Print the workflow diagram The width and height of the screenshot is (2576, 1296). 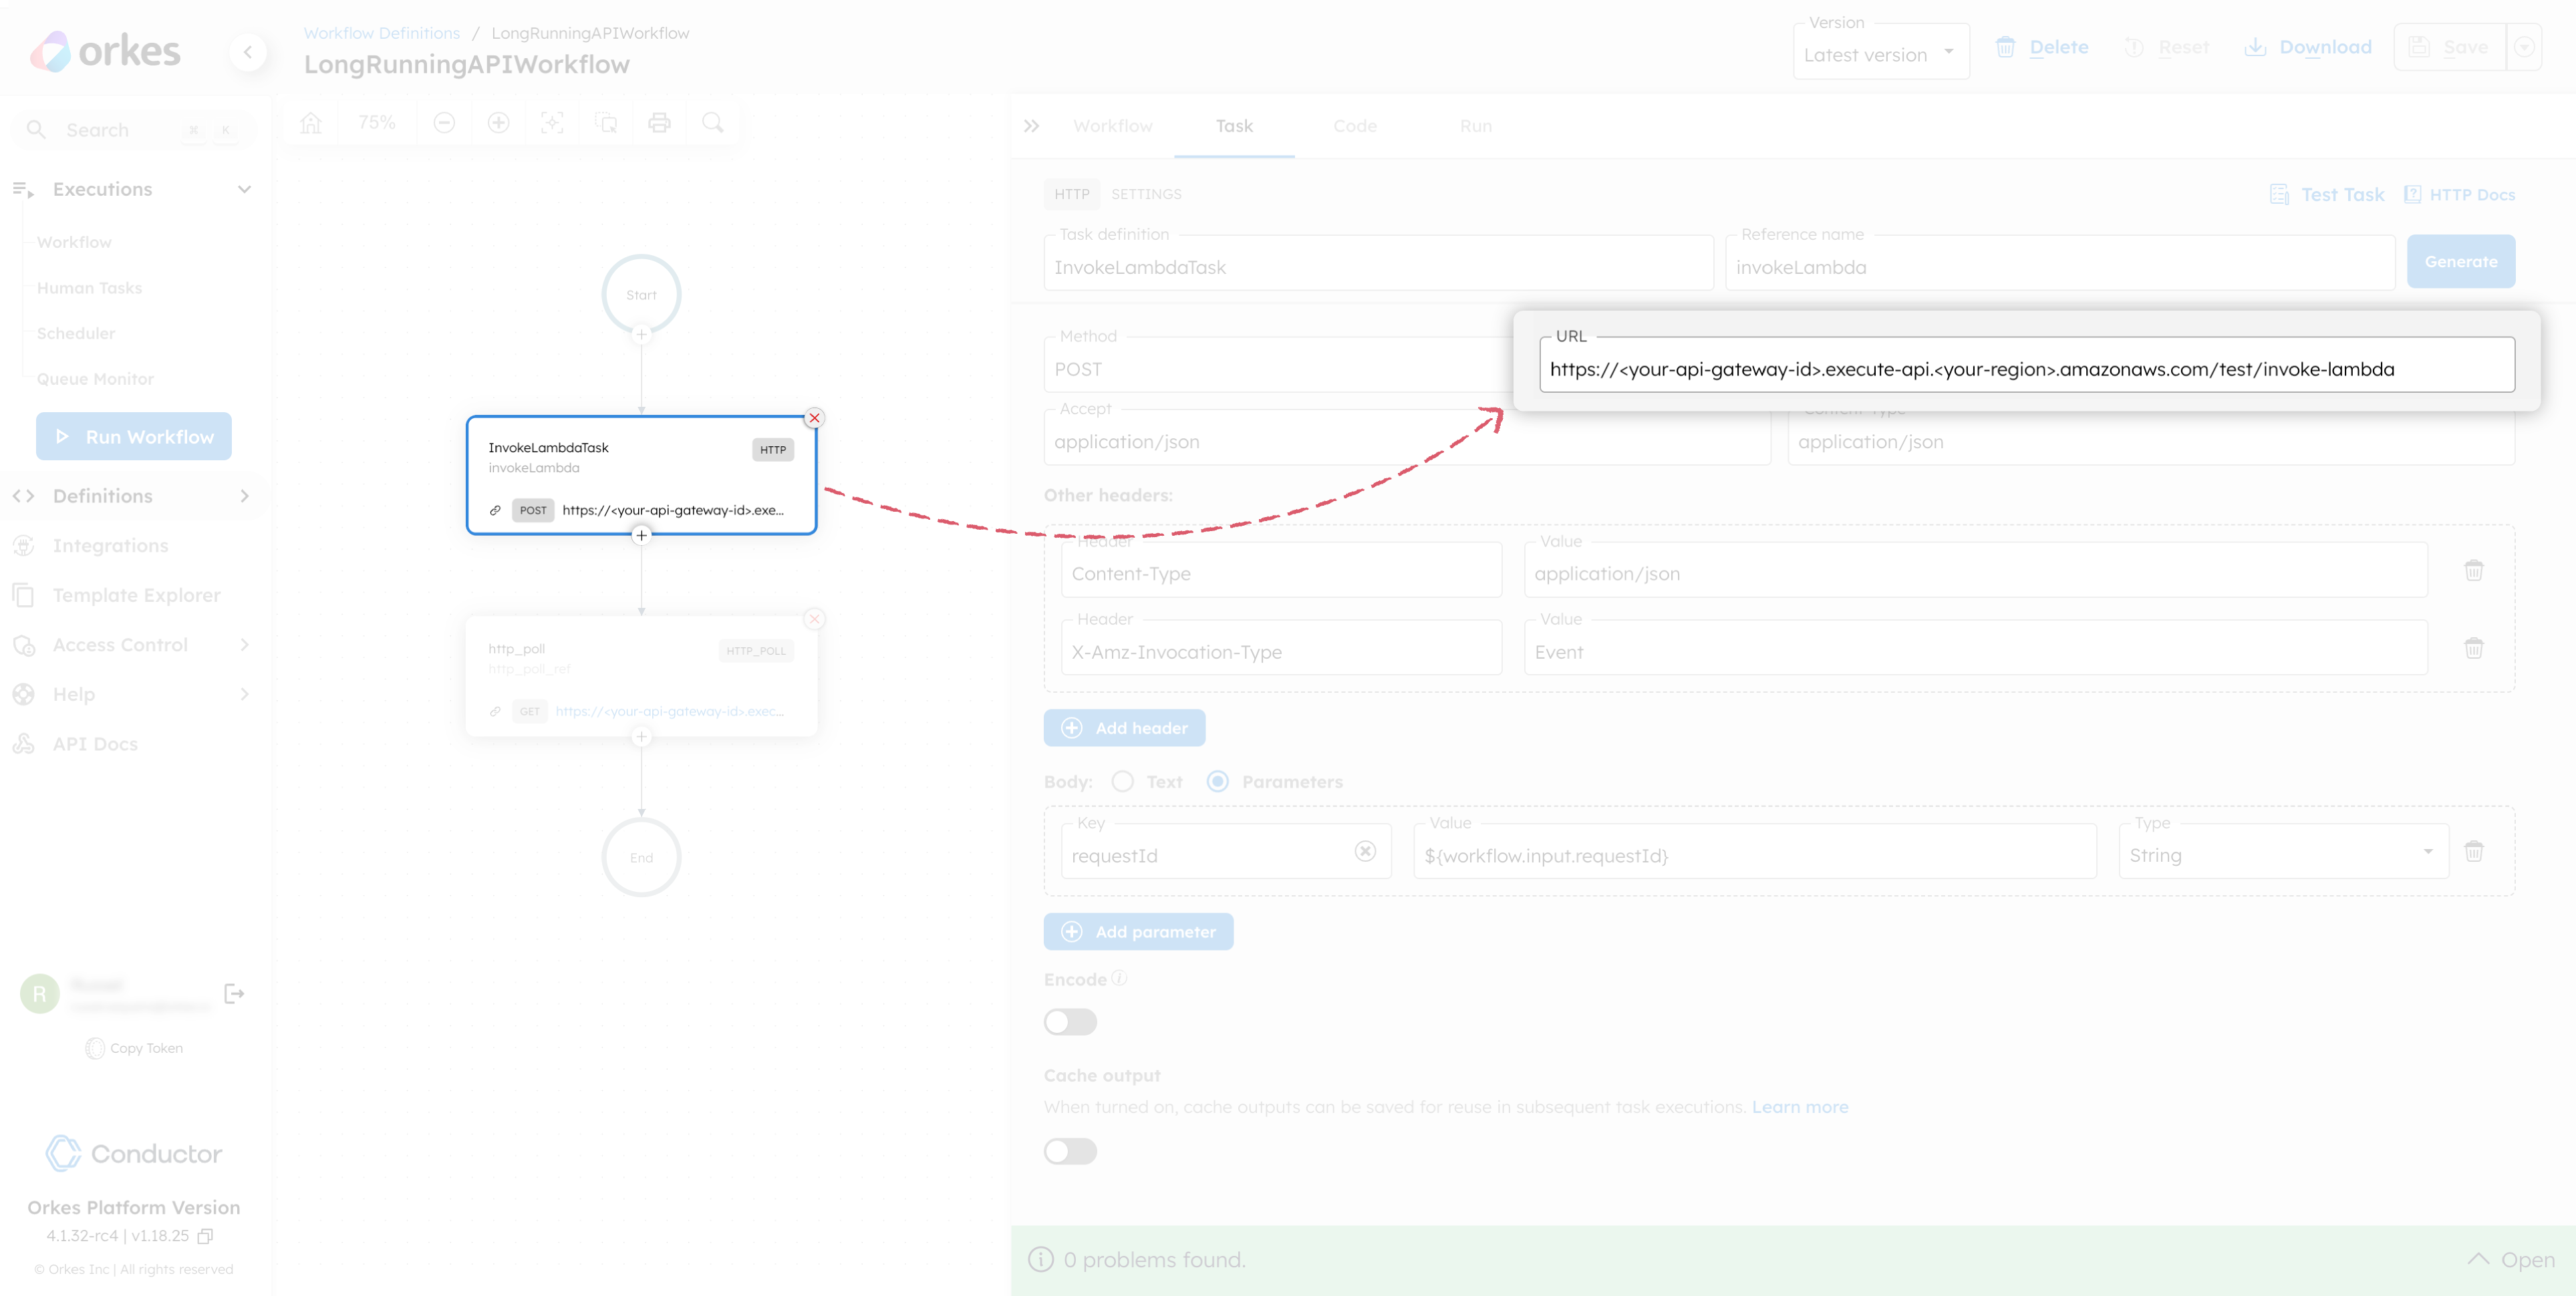(x=659, y=122)
